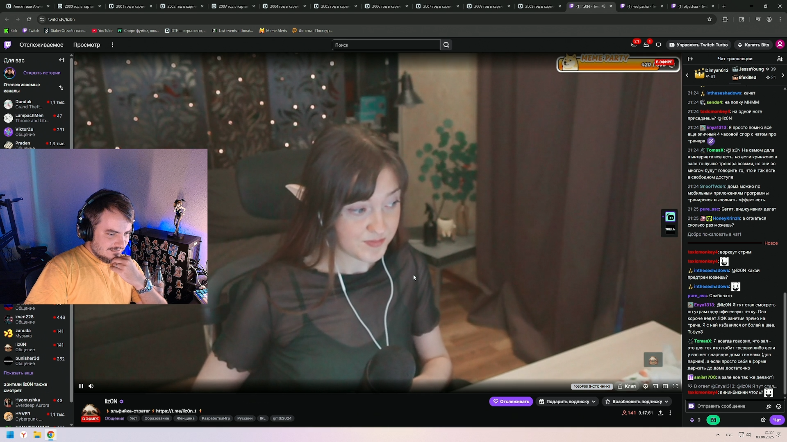
Task: Open chat settings gear
Action: [763, 420]
